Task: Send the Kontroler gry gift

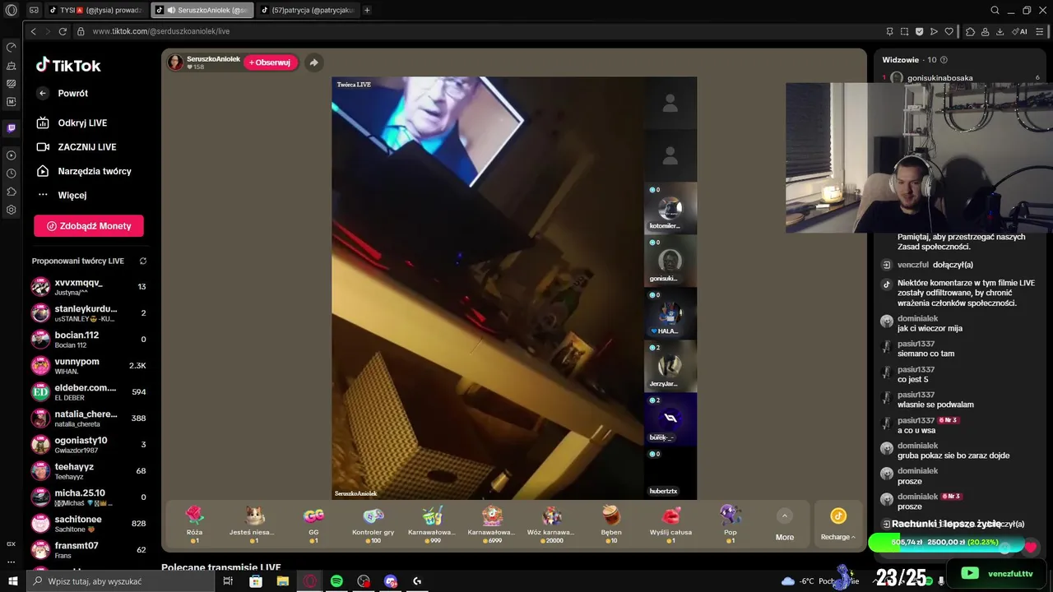Action: click(x=373, y=523)
